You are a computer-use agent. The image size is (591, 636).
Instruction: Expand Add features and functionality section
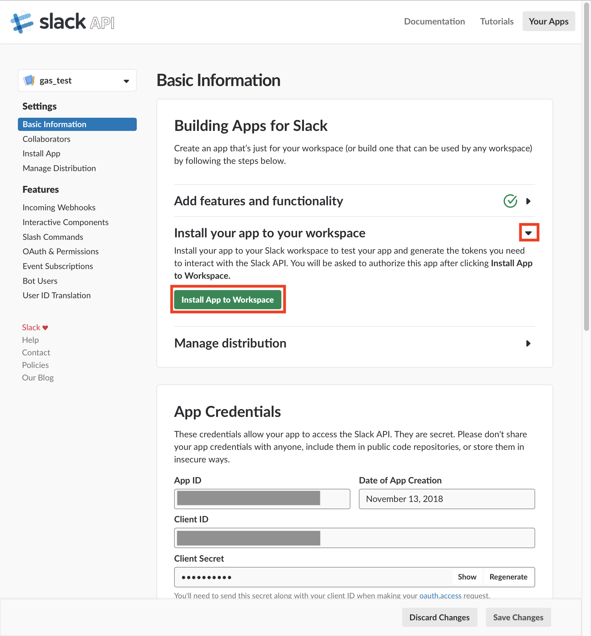[528, 201]
